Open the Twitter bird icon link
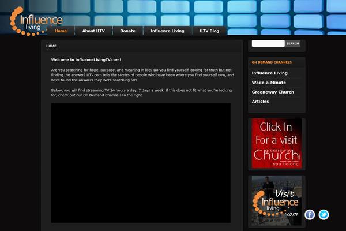Image resolution: width=346 pixels, height=231 pixels. (324, 215)
